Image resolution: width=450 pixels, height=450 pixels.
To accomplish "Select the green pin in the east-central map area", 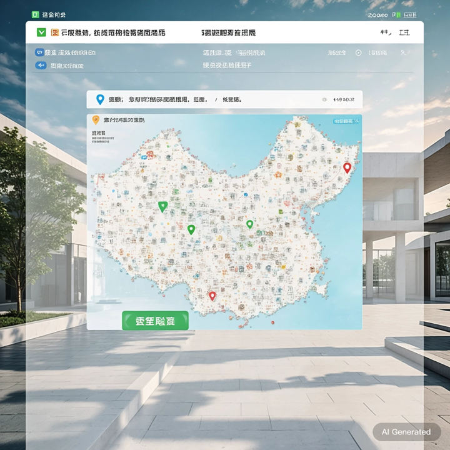I will click(249, 224).
